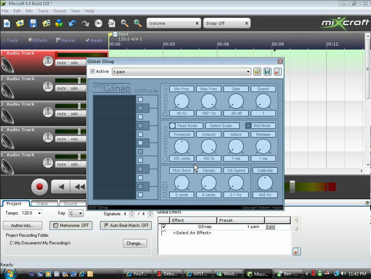Delete effect icon below Global Effects list
This screenshot has width=371, height=279.
(297, 251)
